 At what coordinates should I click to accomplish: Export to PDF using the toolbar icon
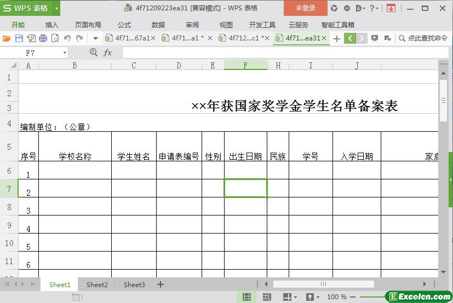[x=31, y=38]
